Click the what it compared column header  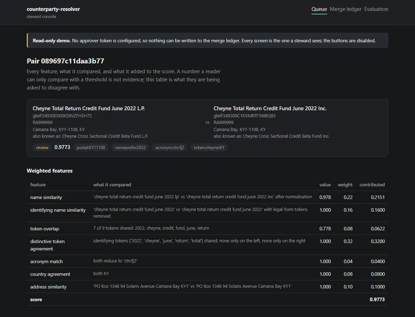pyautogui.click(x=112, y=185)
